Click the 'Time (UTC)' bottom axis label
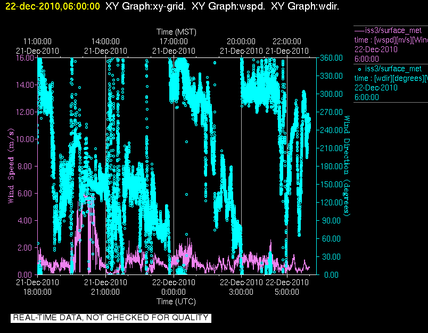 [176, 302]
